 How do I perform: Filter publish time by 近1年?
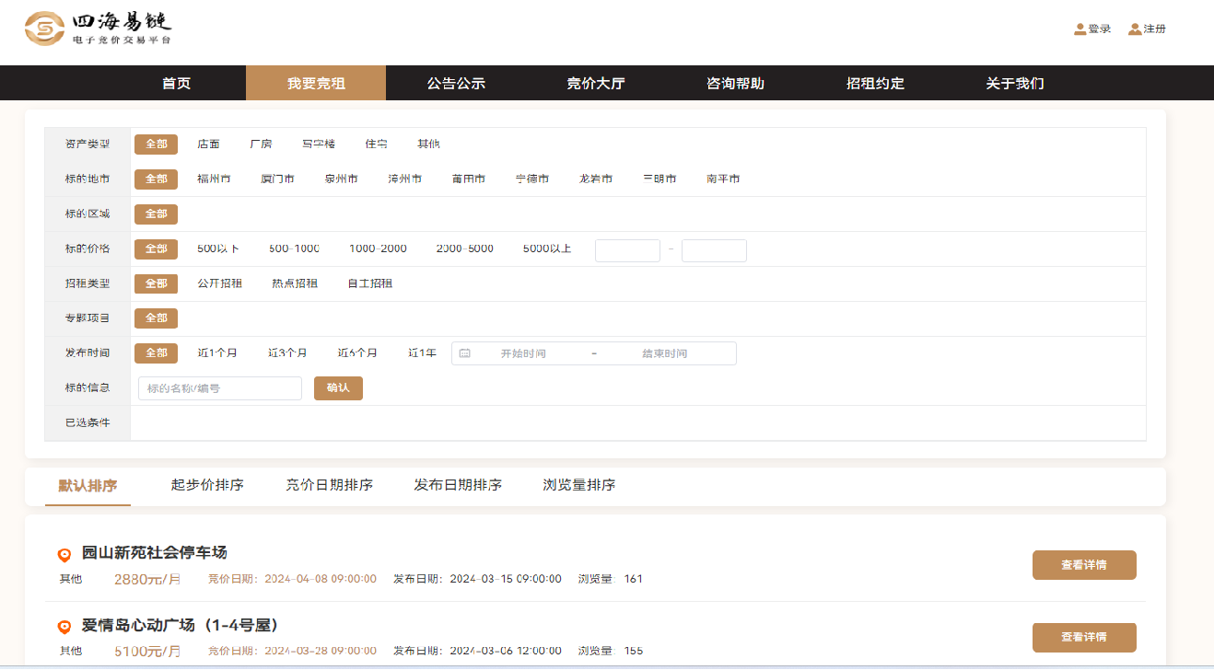point(422,353)
